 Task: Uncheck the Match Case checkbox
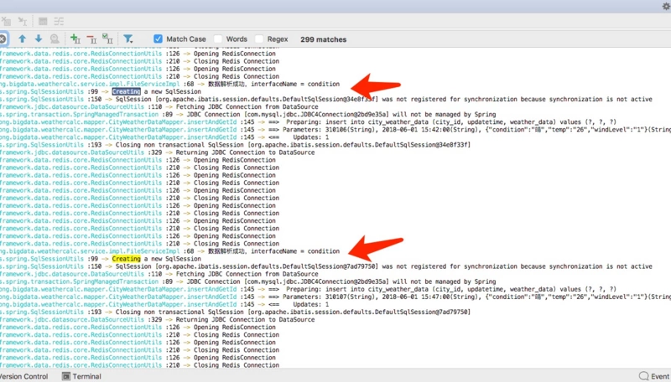click(158, 39)
